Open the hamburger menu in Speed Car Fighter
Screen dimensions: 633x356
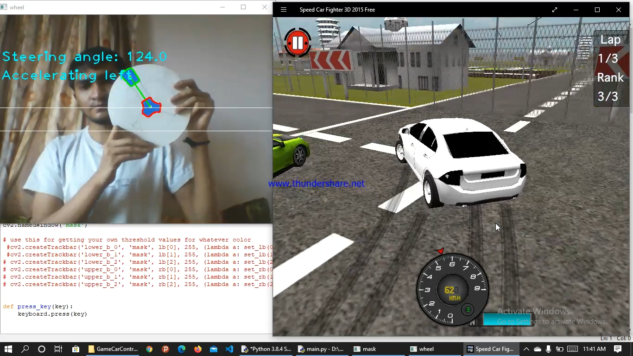pyautogui.click(x=284, y=10)
